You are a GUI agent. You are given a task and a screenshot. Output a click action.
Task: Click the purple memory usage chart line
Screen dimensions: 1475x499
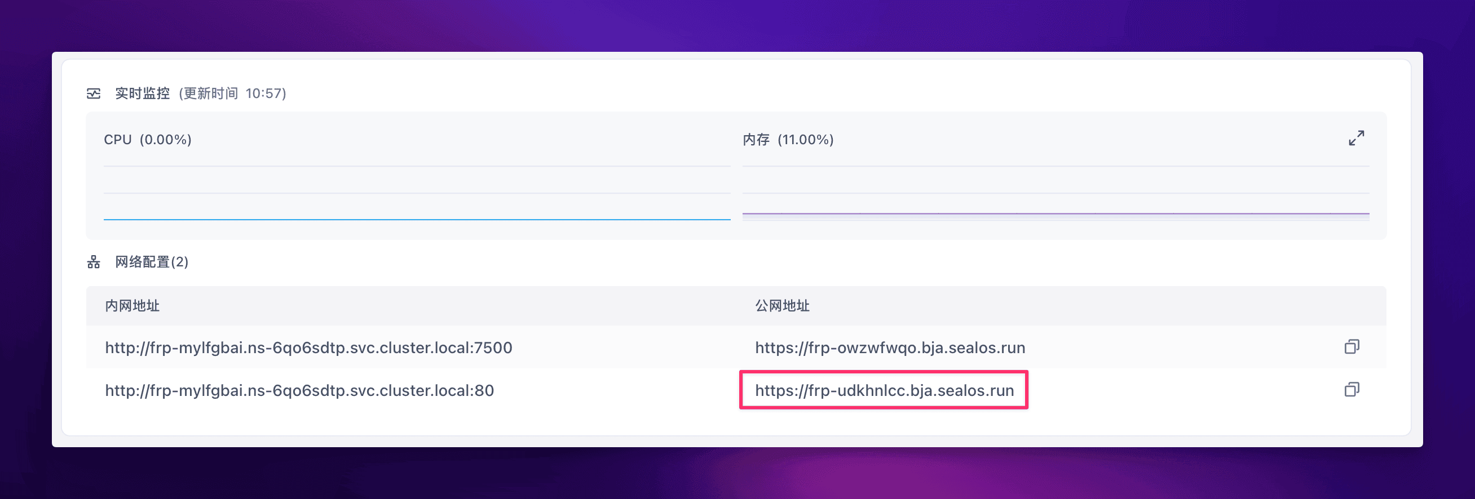1056,213
